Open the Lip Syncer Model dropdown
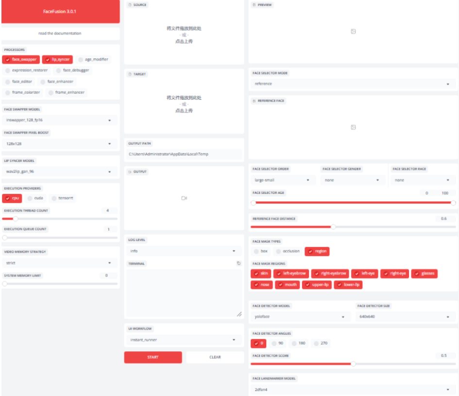The width and height of the screenshot is (459, 396). (60, 172)
